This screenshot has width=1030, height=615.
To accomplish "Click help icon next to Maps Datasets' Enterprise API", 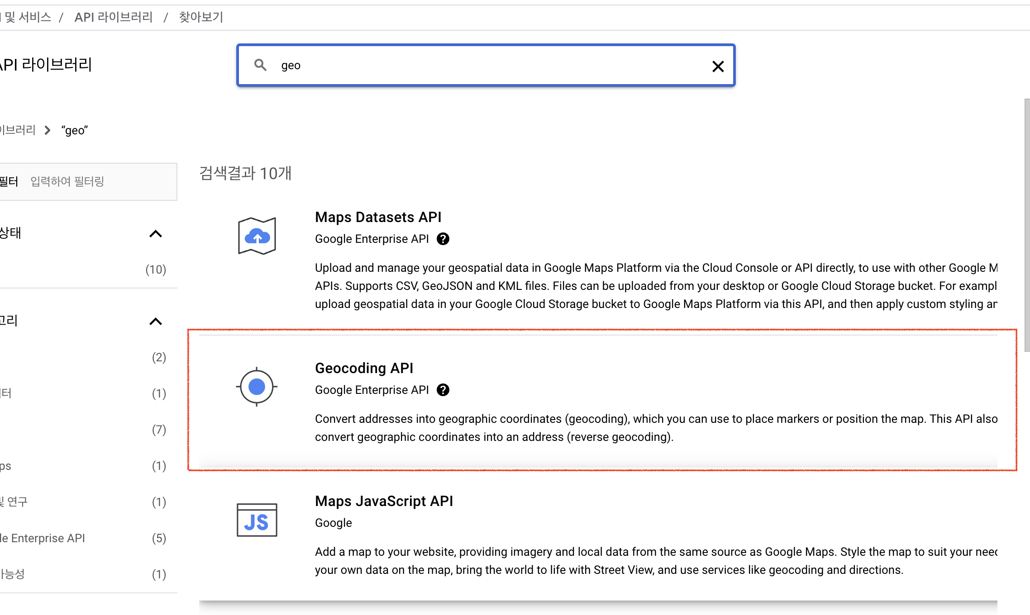I will [443, 239].
